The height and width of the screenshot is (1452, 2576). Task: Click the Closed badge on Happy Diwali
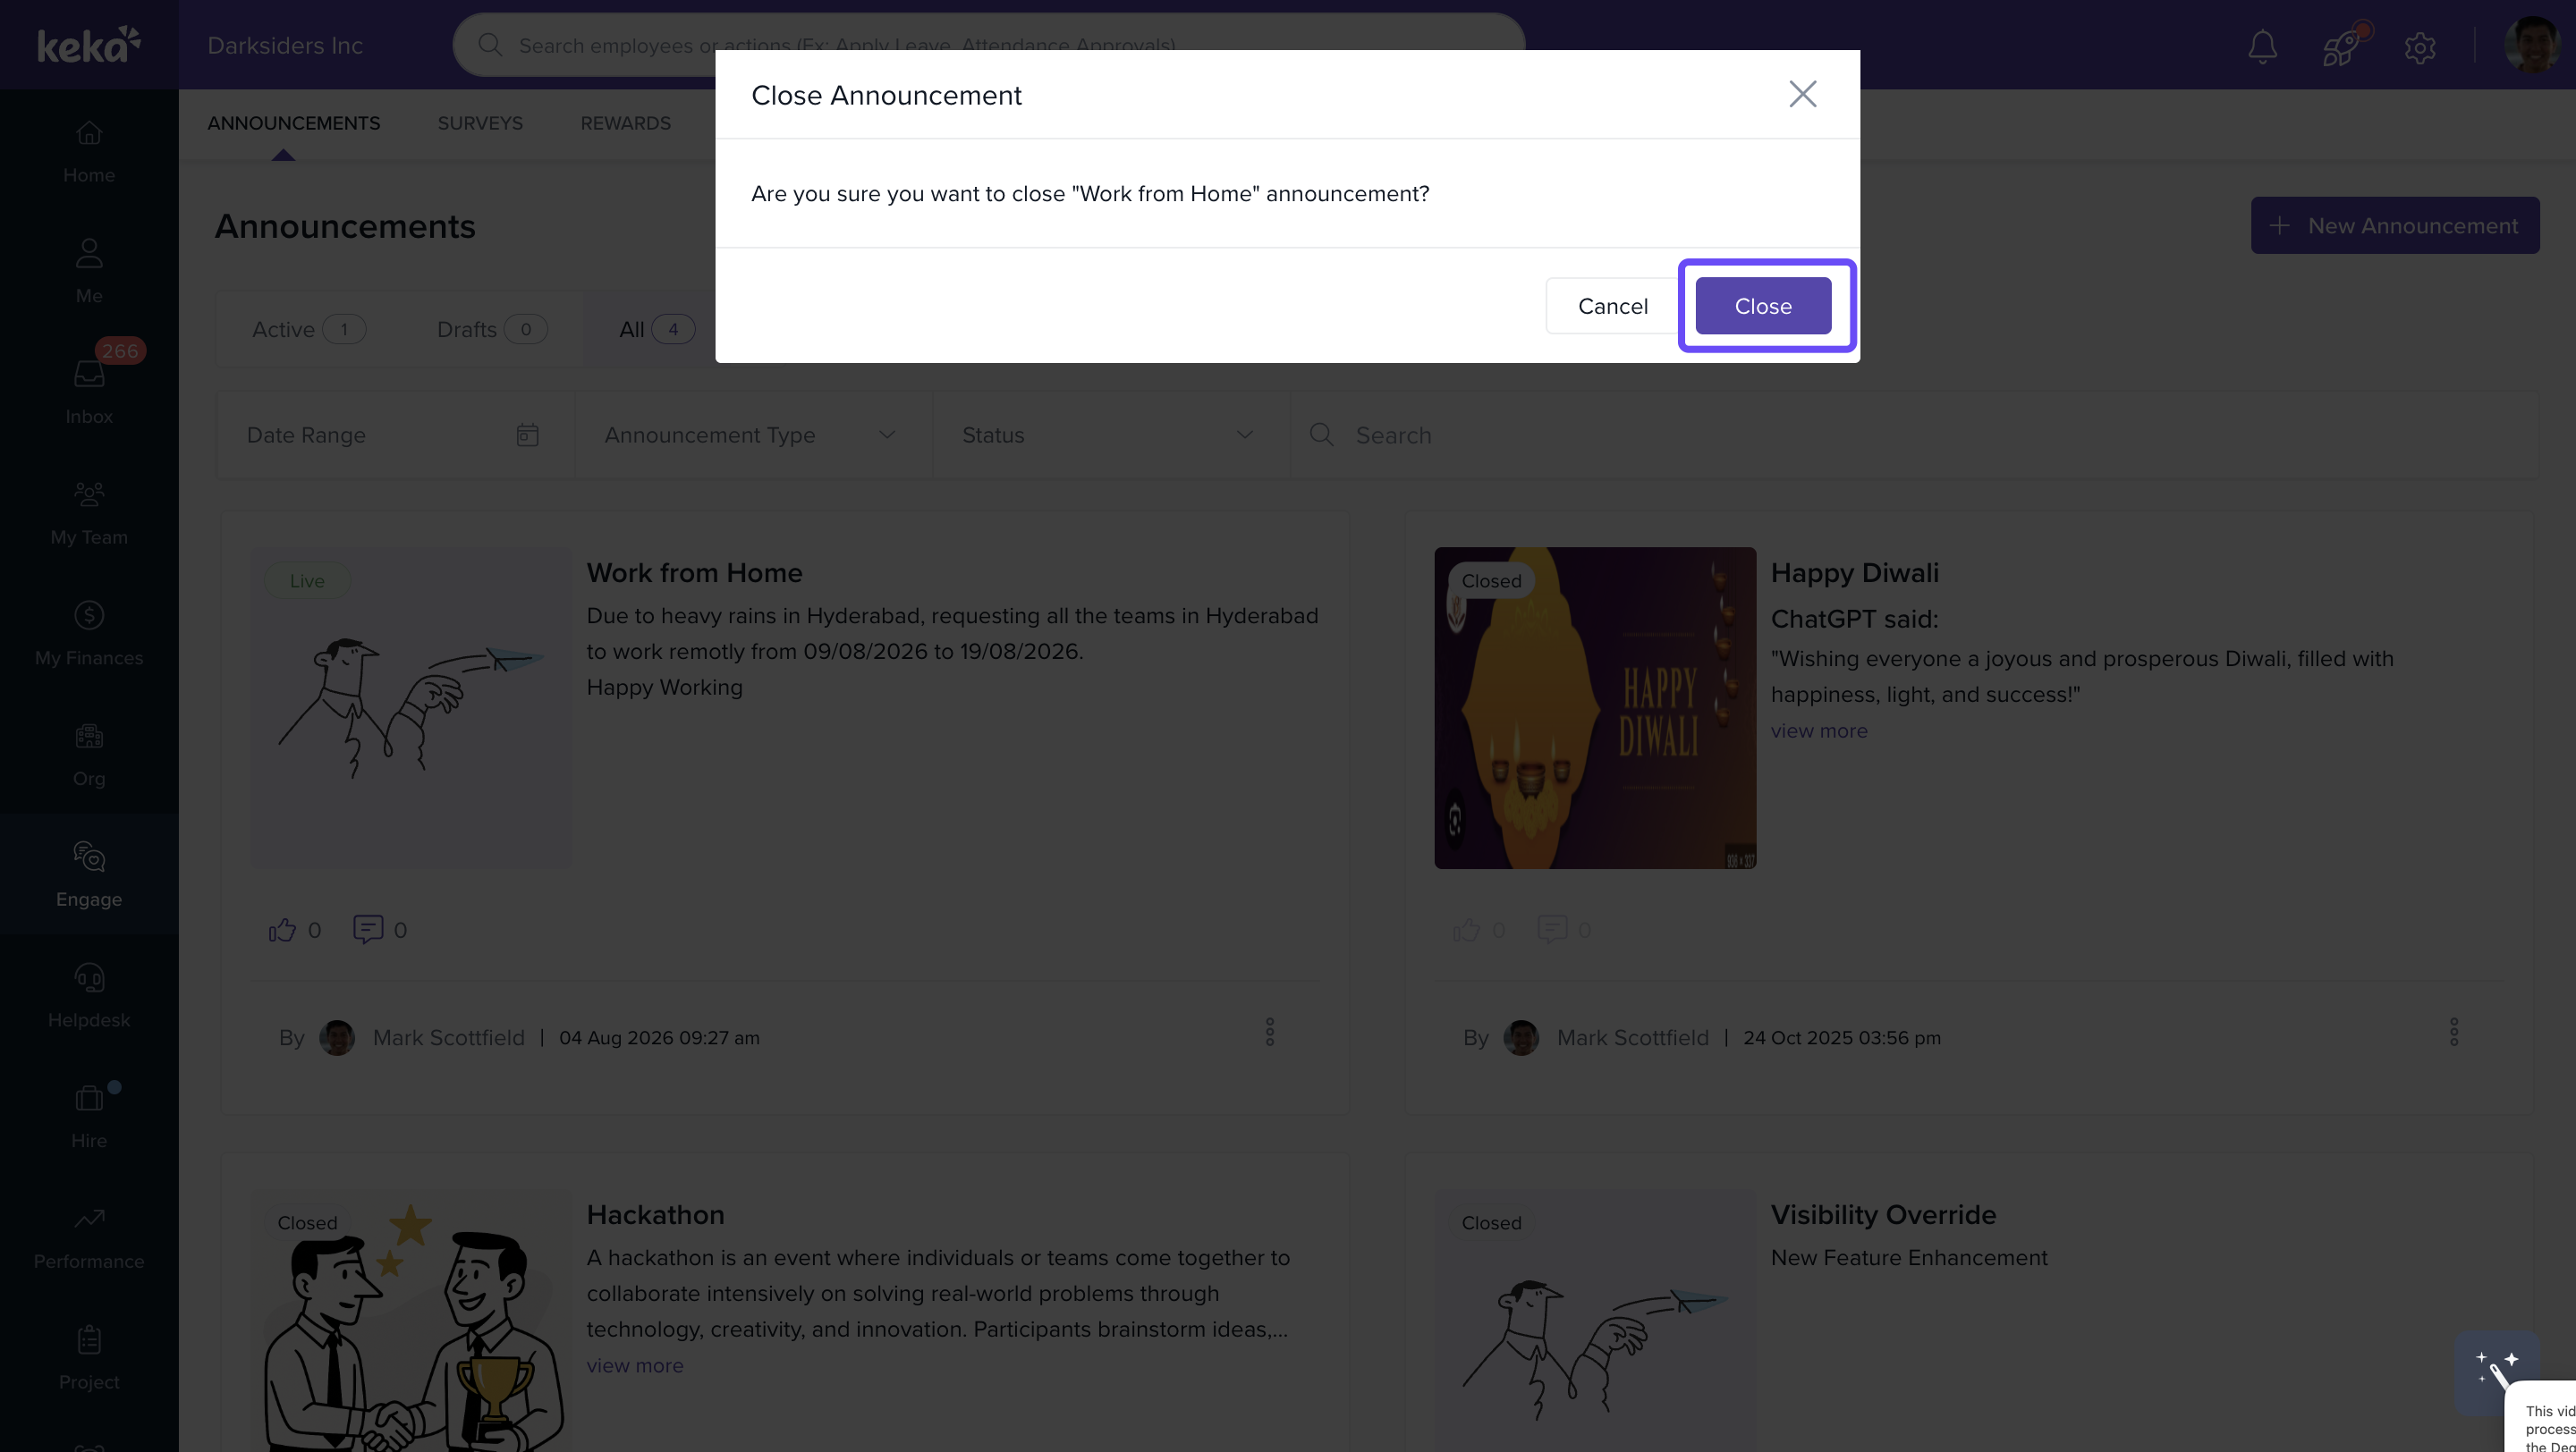(1491, 580)
